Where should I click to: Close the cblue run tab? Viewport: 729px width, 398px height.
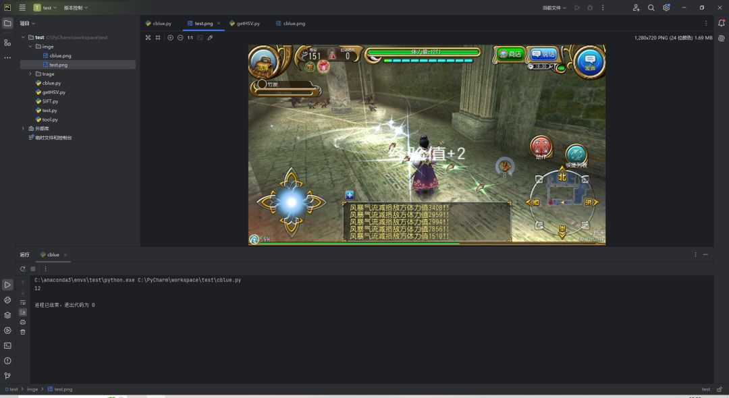point(65,254)
